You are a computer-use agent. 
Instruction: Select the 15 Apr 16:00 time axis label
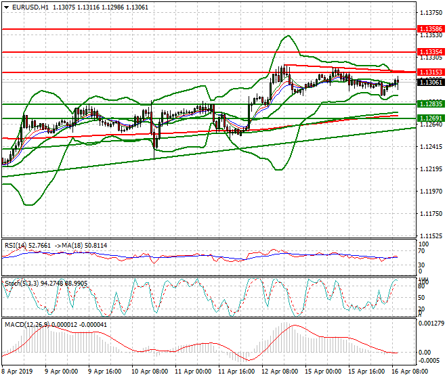[366, 372]
